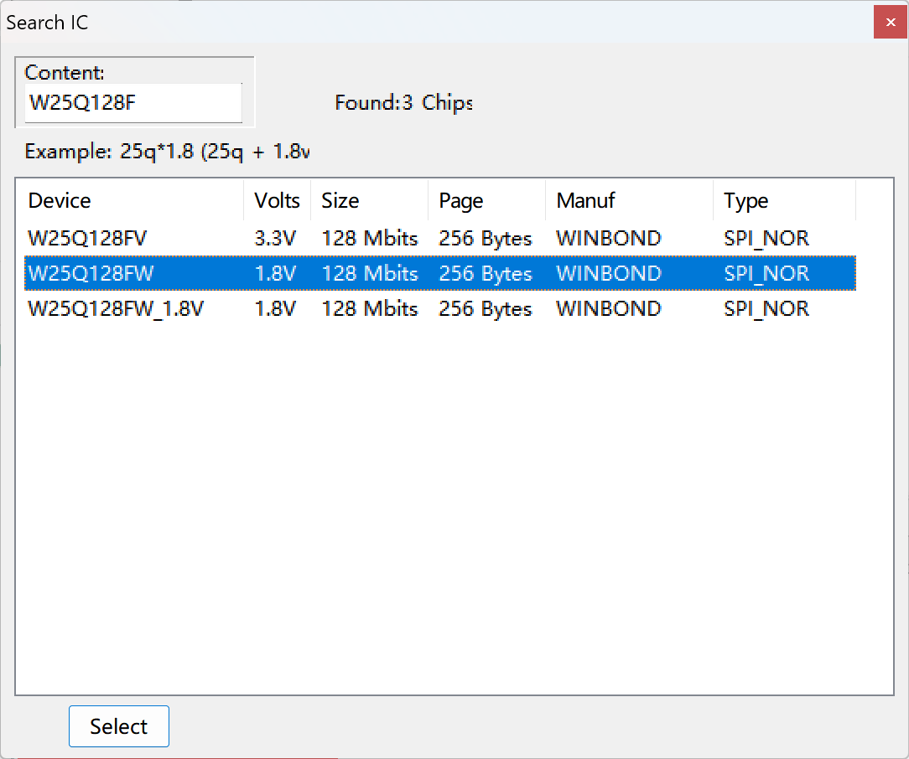Click SPI_NOR cell in W25Q128FV row
Viewport: 909px width, 759px height.
click(766, 238)
